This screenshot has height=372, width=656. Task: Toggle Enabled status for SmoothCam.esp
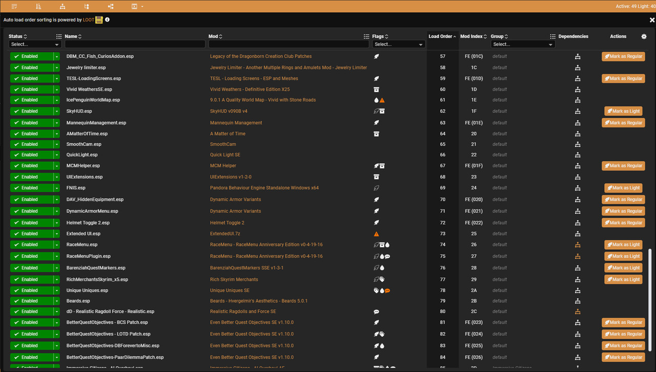click(31, 144)
